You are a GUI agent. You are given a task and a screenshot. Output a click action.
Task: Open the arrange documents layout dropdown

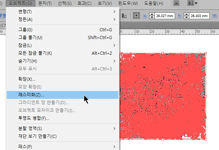pyautogui.click(x=192, y=3)
